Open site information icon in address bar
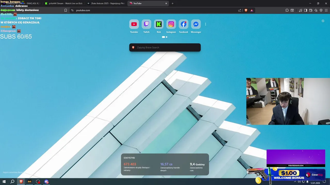The width and height of the screenshot is (330, 185). coord(72,10)
